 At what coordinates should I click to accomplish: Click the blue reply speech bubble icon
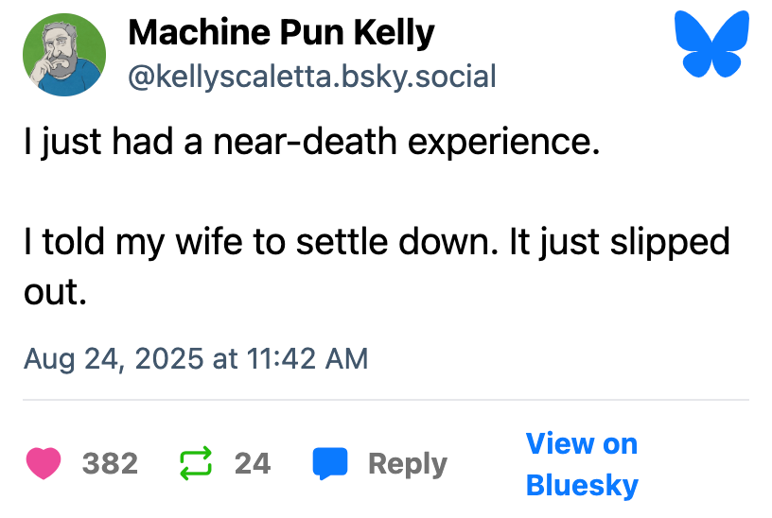tap(330, 464)
